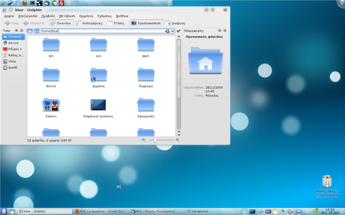Switch to Columns view (Στήλες)
Image resolution: width=345 pixels, height=215 pixels.
(x=116, y=23)
